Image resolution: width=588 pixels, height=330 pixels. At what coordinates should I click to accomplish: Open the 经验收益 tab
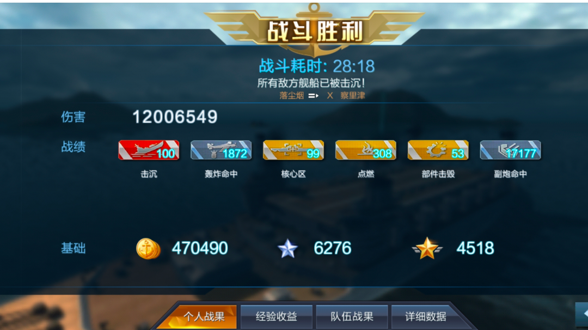(277, 316)
